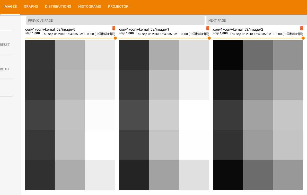This screenshot has height=195, width=307.
Task: Click orange run indicator icon for image/2
Action: [x=302, y=28]
